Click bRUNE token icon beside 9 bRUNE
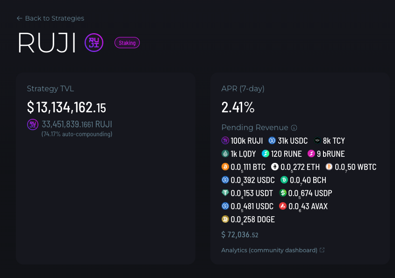 click(x=311, y=154)
